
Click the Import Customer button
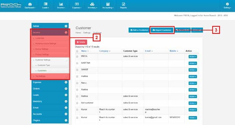[x=162, y=30]
